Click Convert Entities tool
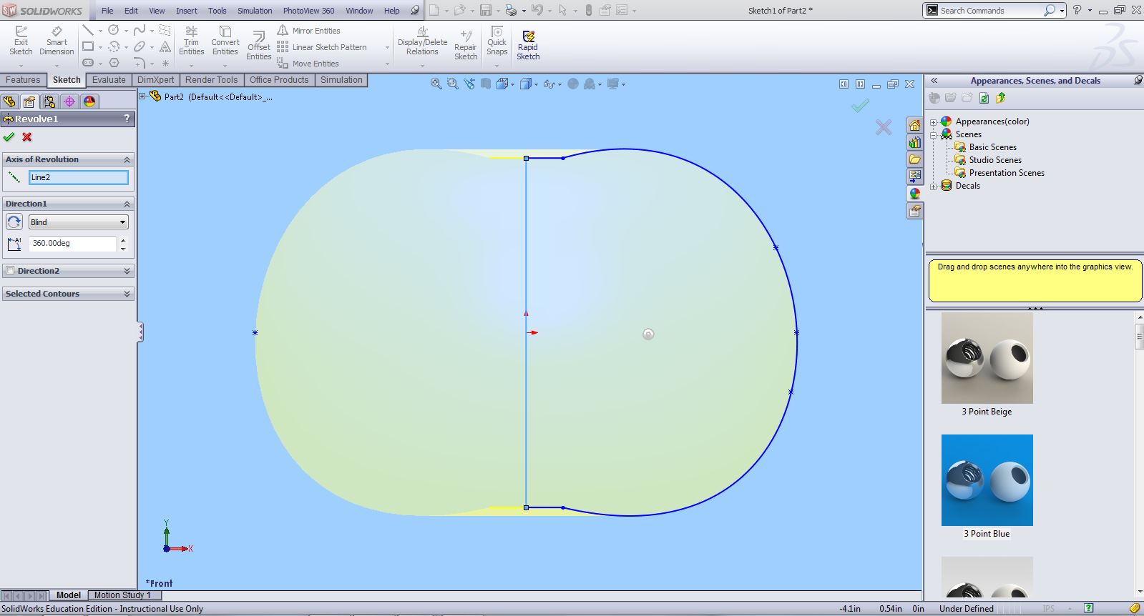Viewport: 1144px width, 616px height. [225, 41]
